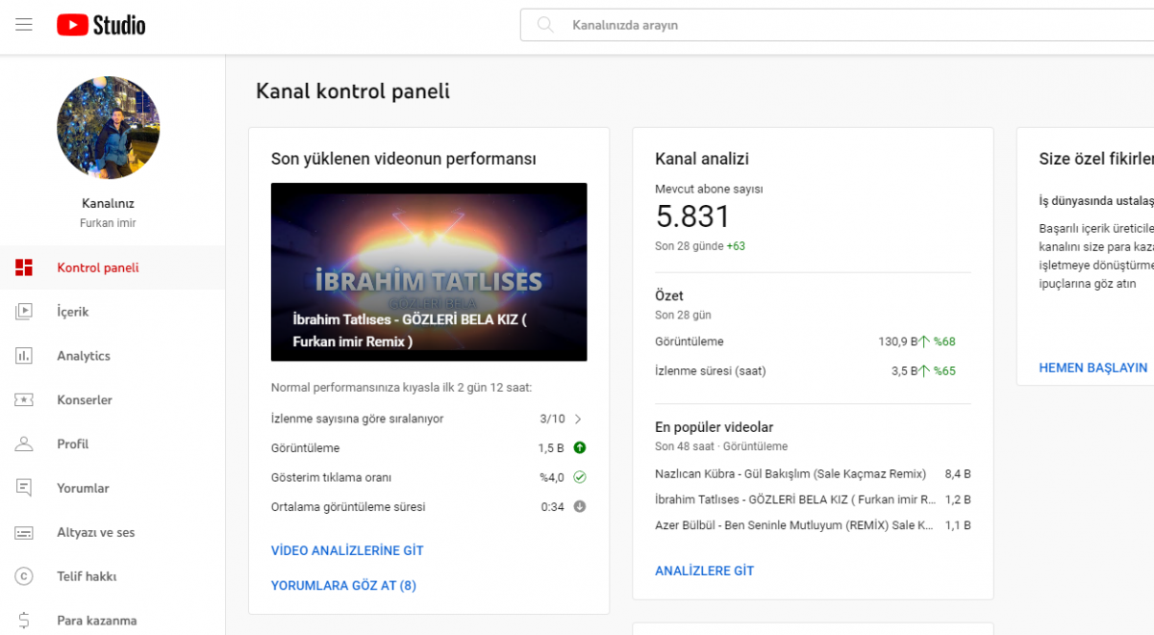Click the Kontrol paneli dashboard icon
1154x635 pixels.
24,267
